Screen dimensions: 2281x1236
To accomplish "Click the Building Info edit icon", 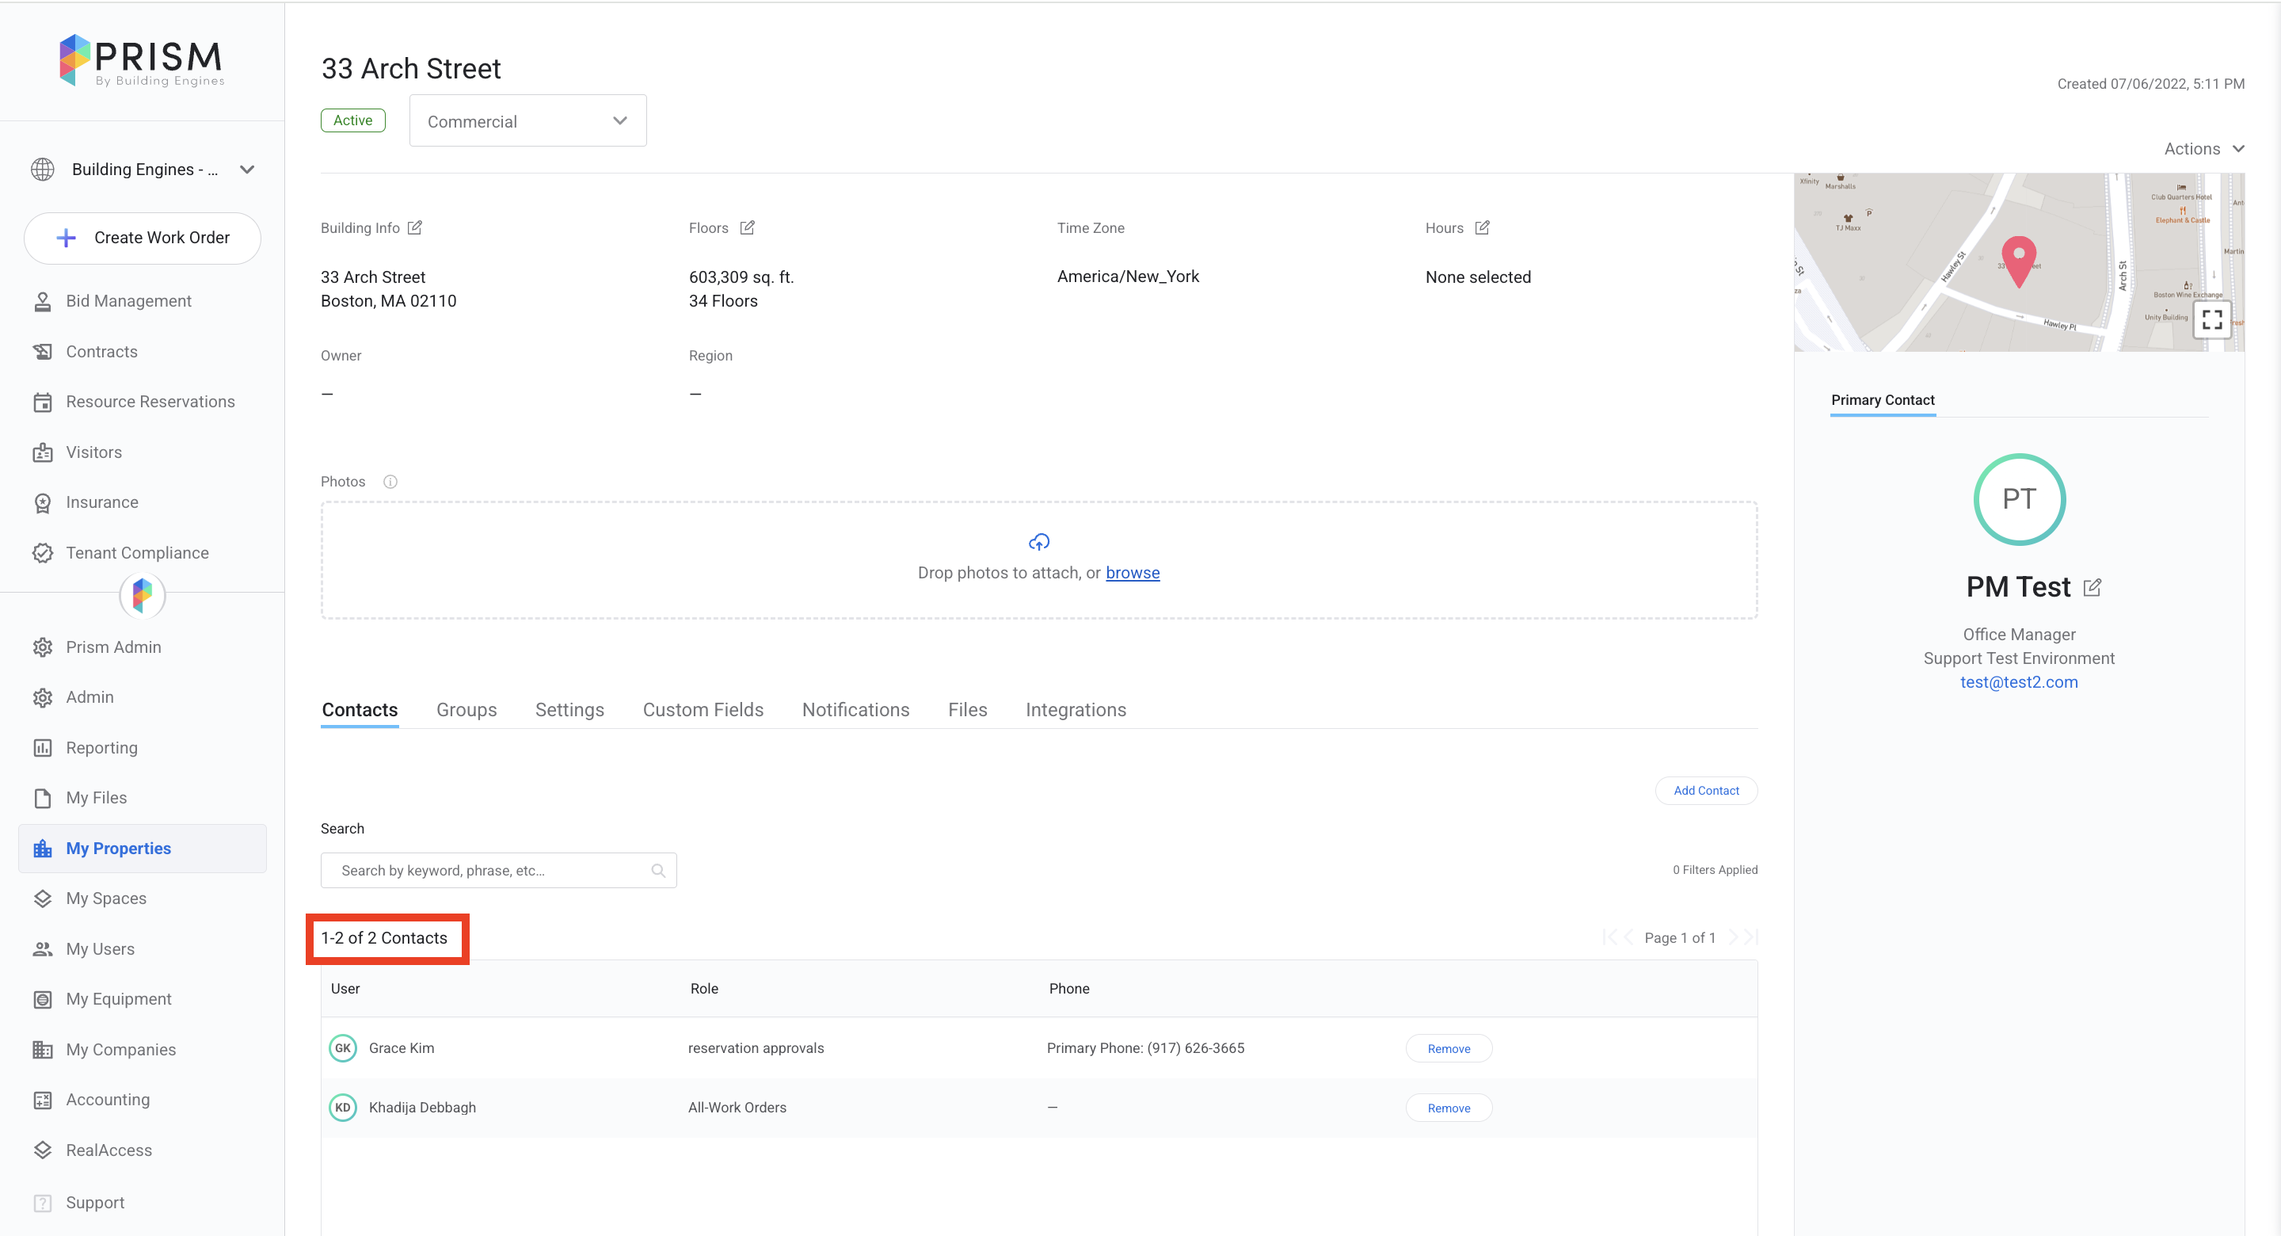I will [414, 227].
